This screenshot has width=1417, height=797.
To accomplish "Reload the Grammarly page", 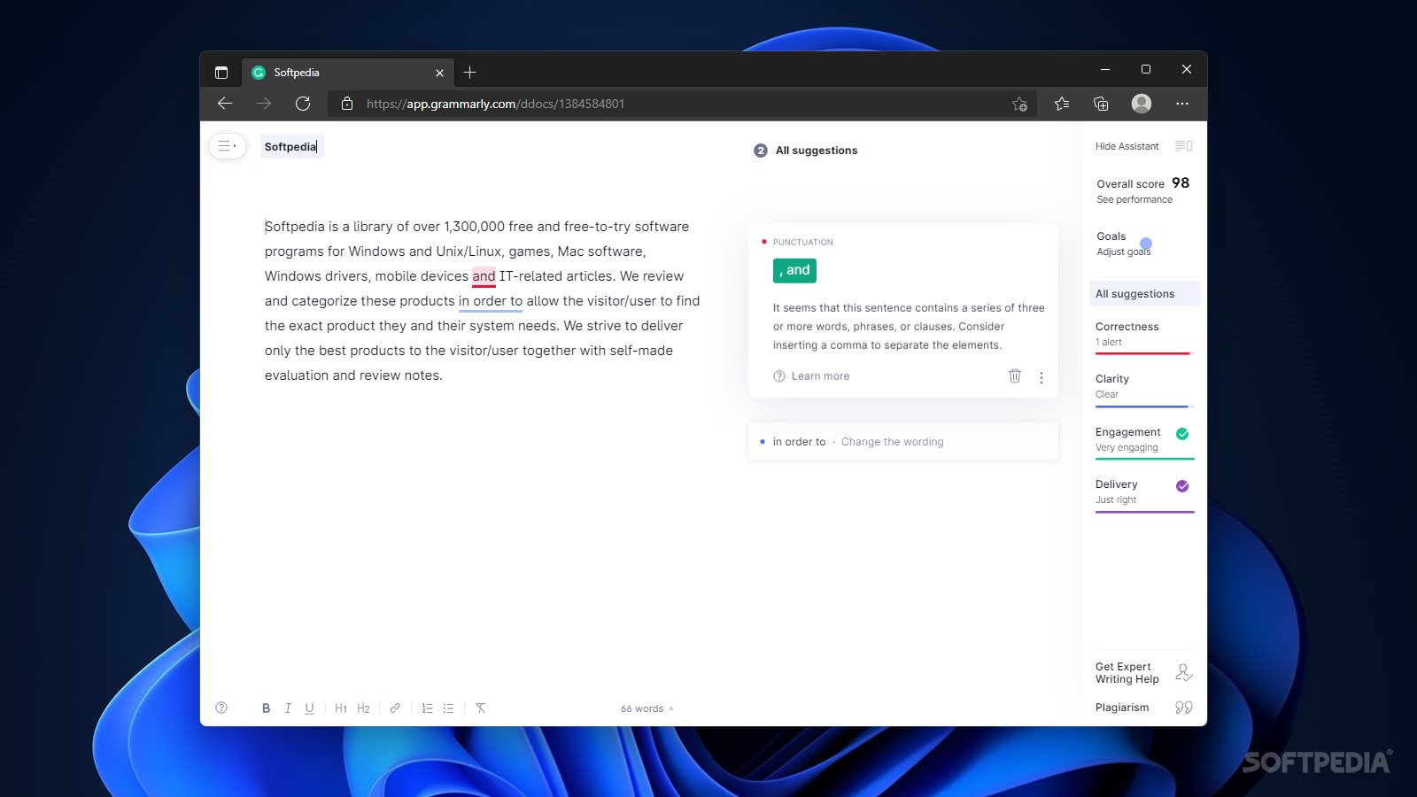I will [303, 104].
